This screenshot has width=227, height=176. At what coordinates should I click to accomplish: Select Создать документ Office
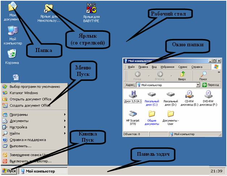click(34, 106)
